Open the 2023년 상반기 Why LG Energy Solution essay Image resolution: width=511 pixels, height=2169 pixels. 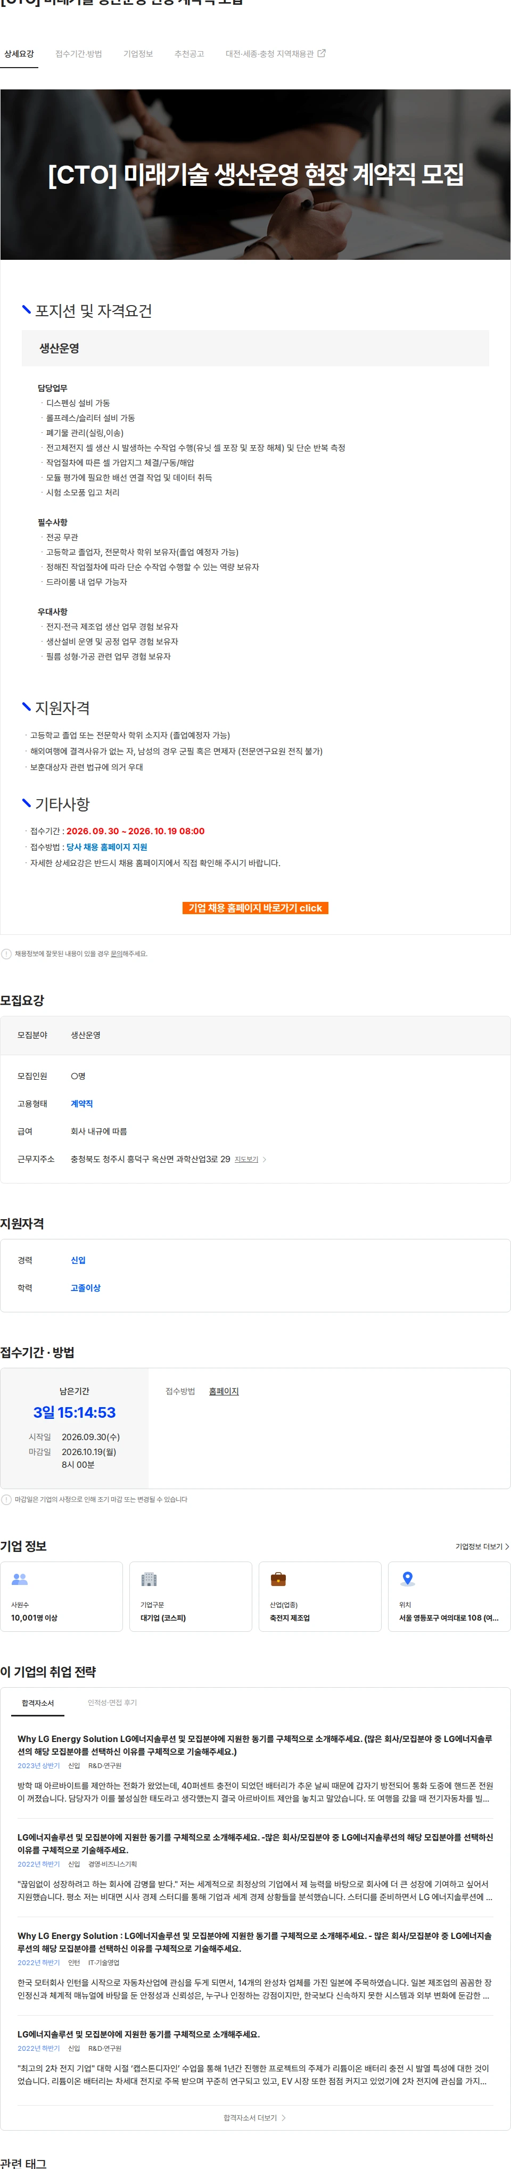coord(255,1768)
